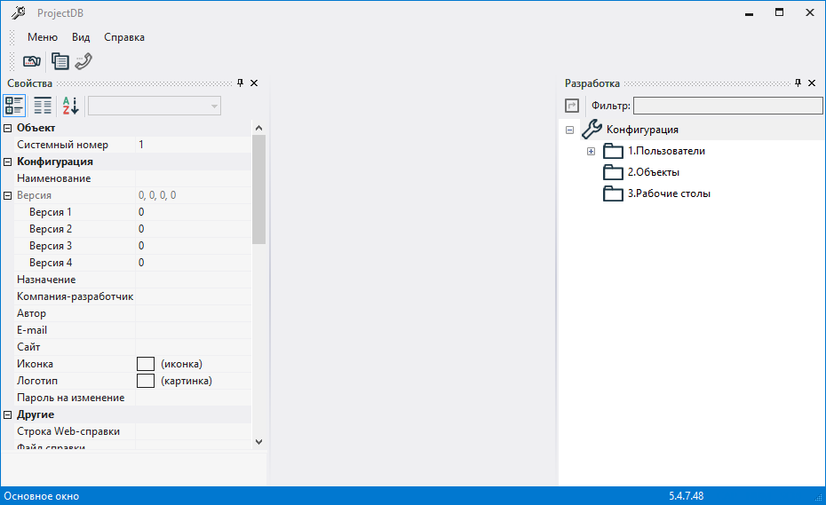Select the 3.Рабочие столы folder

point(668,193)
